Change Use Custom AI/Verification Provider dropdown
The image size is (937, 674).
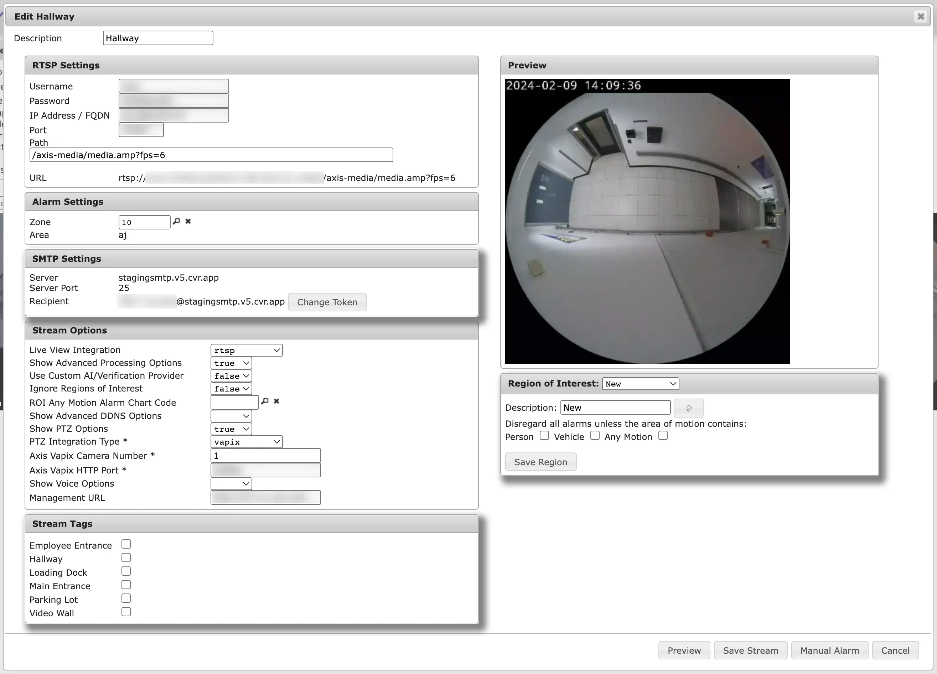(231, 376)
